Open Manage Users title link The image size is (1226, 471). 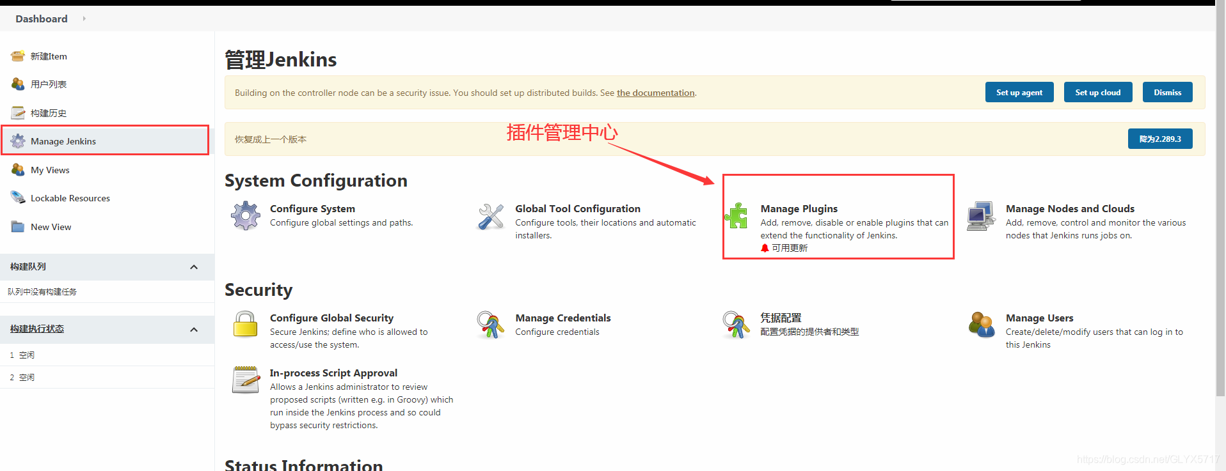(1040, 318)
